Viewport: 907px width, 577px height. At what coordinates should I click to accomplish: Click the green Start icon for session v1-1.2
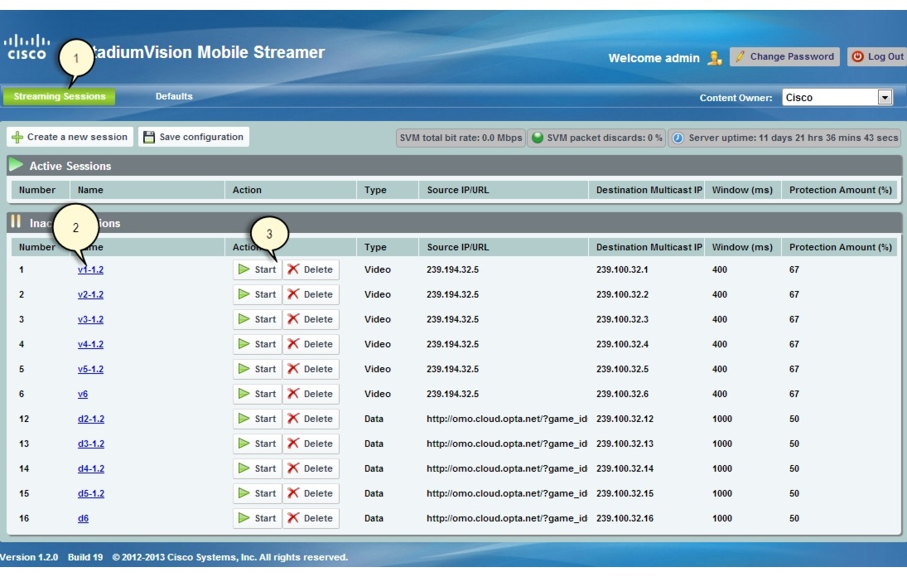pyautogui.click(x=244, y=269)
